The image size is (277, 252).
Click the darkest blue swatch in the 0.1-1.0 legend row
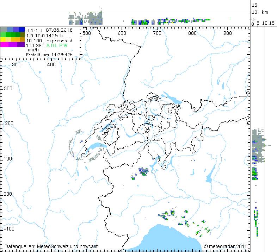tap(22, 30)
